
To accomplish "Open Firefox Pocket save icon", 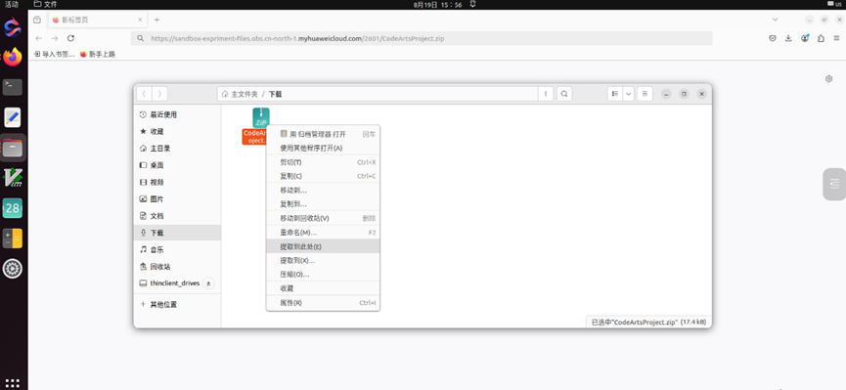I will pyautogui.click(x=773, y=38).
